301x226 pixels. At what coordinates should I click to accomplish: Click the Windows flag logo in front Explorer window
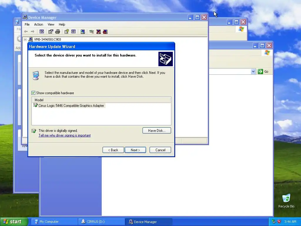[x=267, y=52]
